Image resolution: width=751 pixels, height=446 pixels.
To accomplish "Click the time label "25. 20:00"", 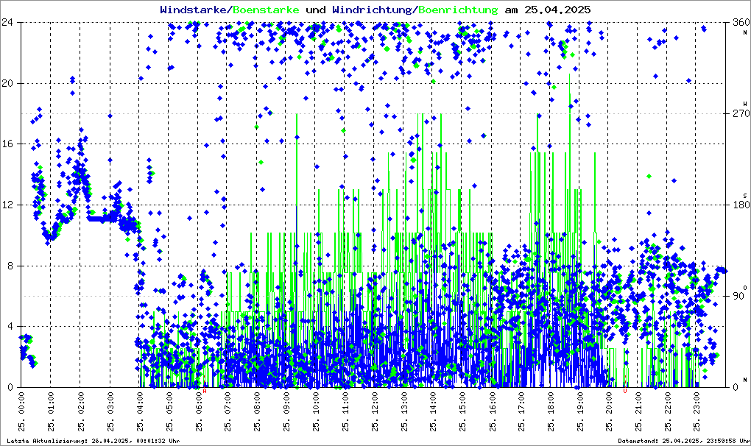I will point(609,411).
